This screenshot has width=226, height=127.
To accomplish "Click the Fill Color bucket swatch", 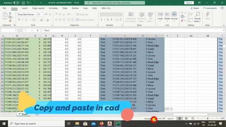I will [42, 20].
